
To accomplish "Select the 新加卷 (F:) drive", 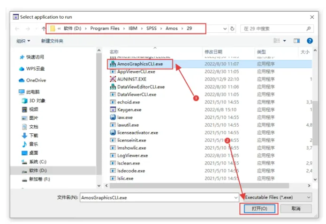I will tap(36, 179).
